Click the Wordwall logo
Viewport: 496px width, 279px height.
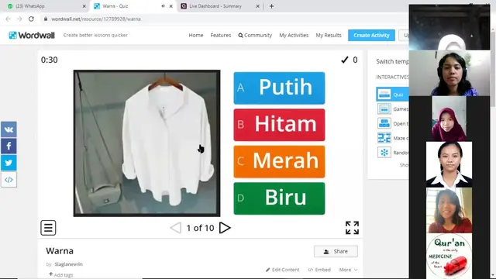(x=32, y=35)
